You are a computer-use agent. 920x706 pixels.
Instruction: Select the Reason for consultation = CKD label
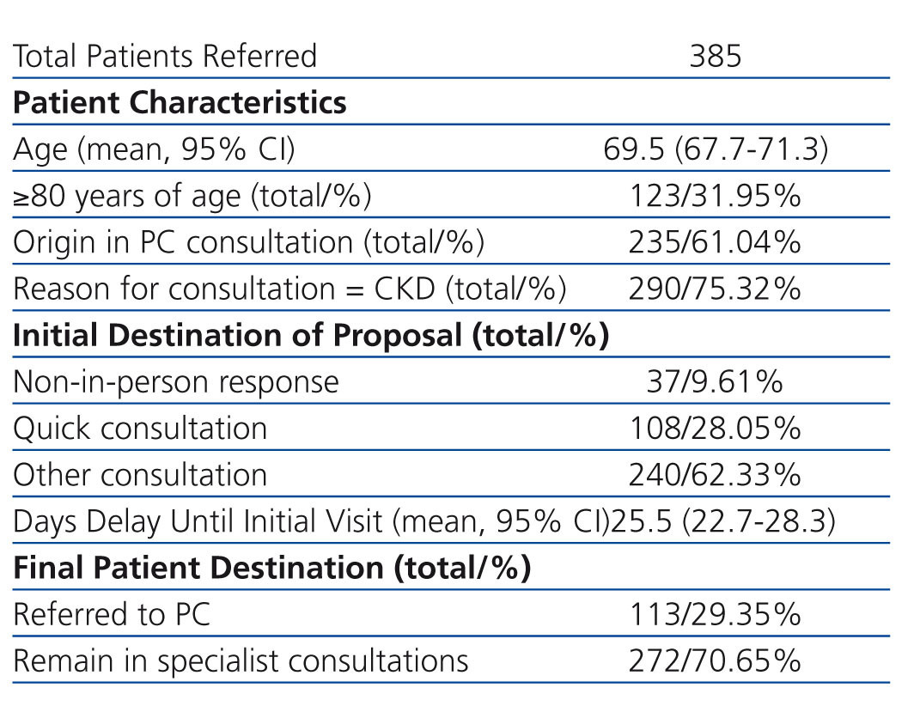click(x=289, y=289)
